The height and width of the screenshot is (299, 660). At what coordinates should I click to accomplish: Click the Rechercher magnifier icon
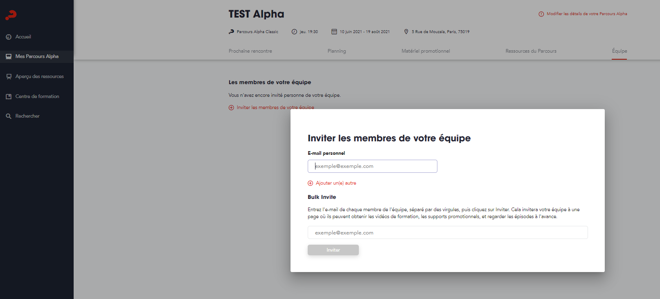[9, 116]
